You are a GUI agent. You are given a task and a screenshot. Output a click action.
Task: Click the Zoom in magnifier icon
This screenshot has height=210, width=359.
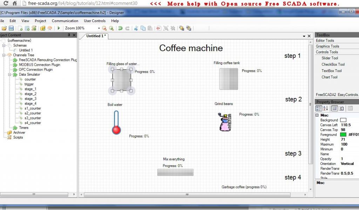[104, 28]
